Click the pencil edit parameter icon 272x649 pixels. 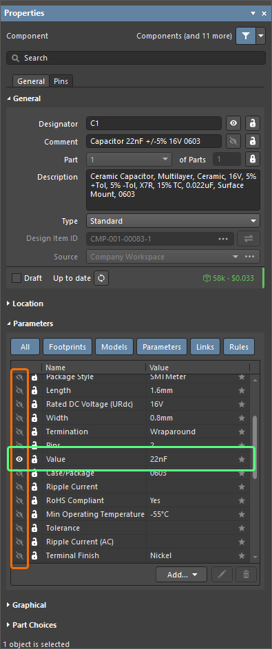pos(222,575)
